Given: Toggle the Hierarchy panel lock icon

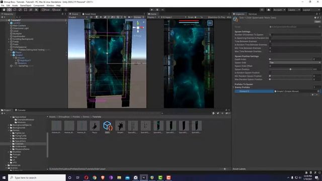Looking at the screenshot, I should 62,14.
